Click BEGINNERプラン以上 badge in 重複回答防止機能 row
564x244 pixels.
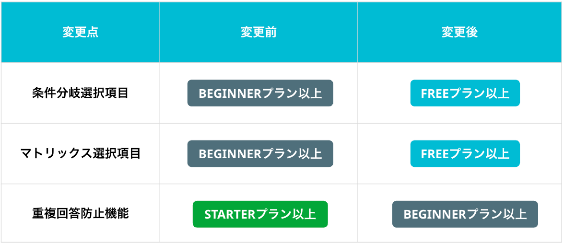465,214
